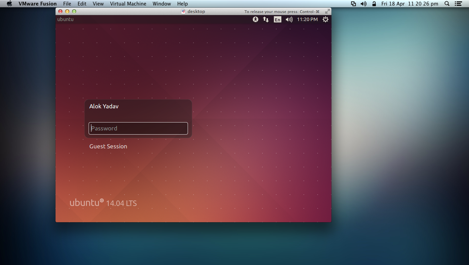
Task: Click the lock icon in macOS menu bar
Action: click(x=374, y=4)
